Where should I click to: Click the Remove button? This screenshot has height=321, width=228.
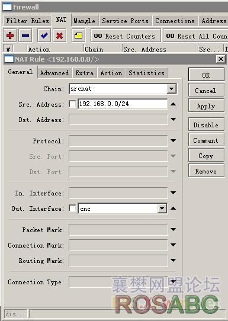click(x=206, y=171)
